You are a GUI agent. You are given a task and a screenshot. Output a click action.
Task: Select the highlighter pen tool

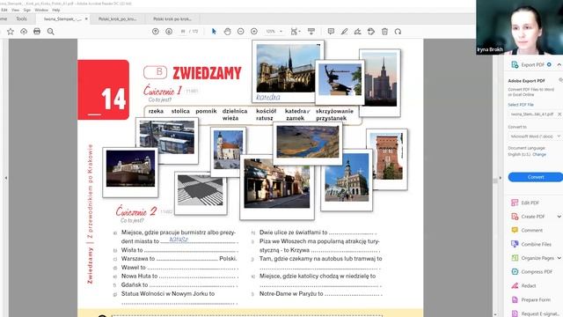[344, 32]
